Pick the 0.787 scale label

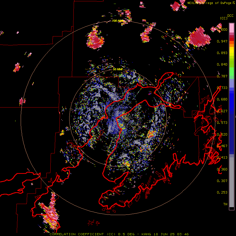(x=222, y=76)
